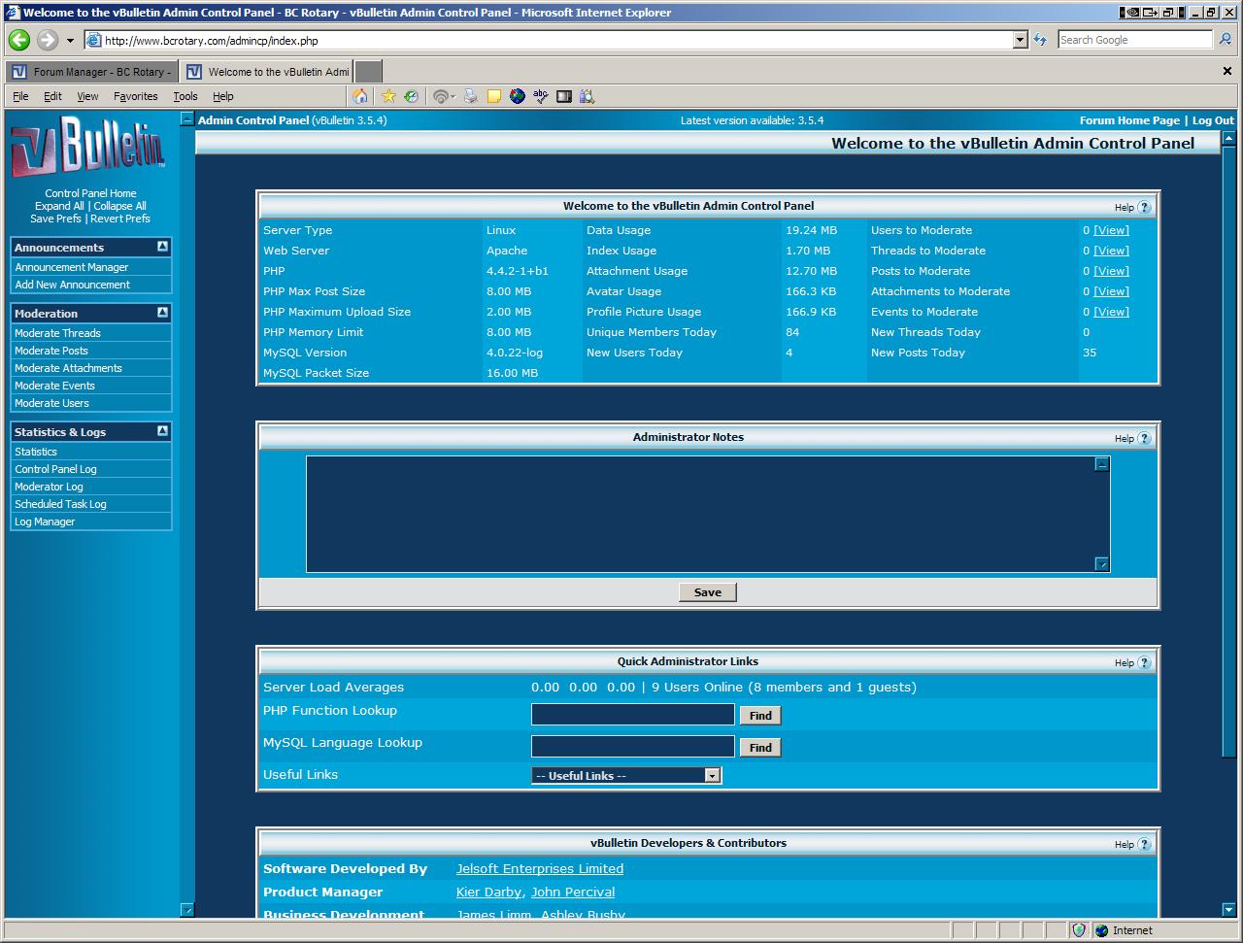Click the MySQL Language Lookup input field
Image resolution: width=1243 pixels, height=943 pixels.
coord(633,746)
